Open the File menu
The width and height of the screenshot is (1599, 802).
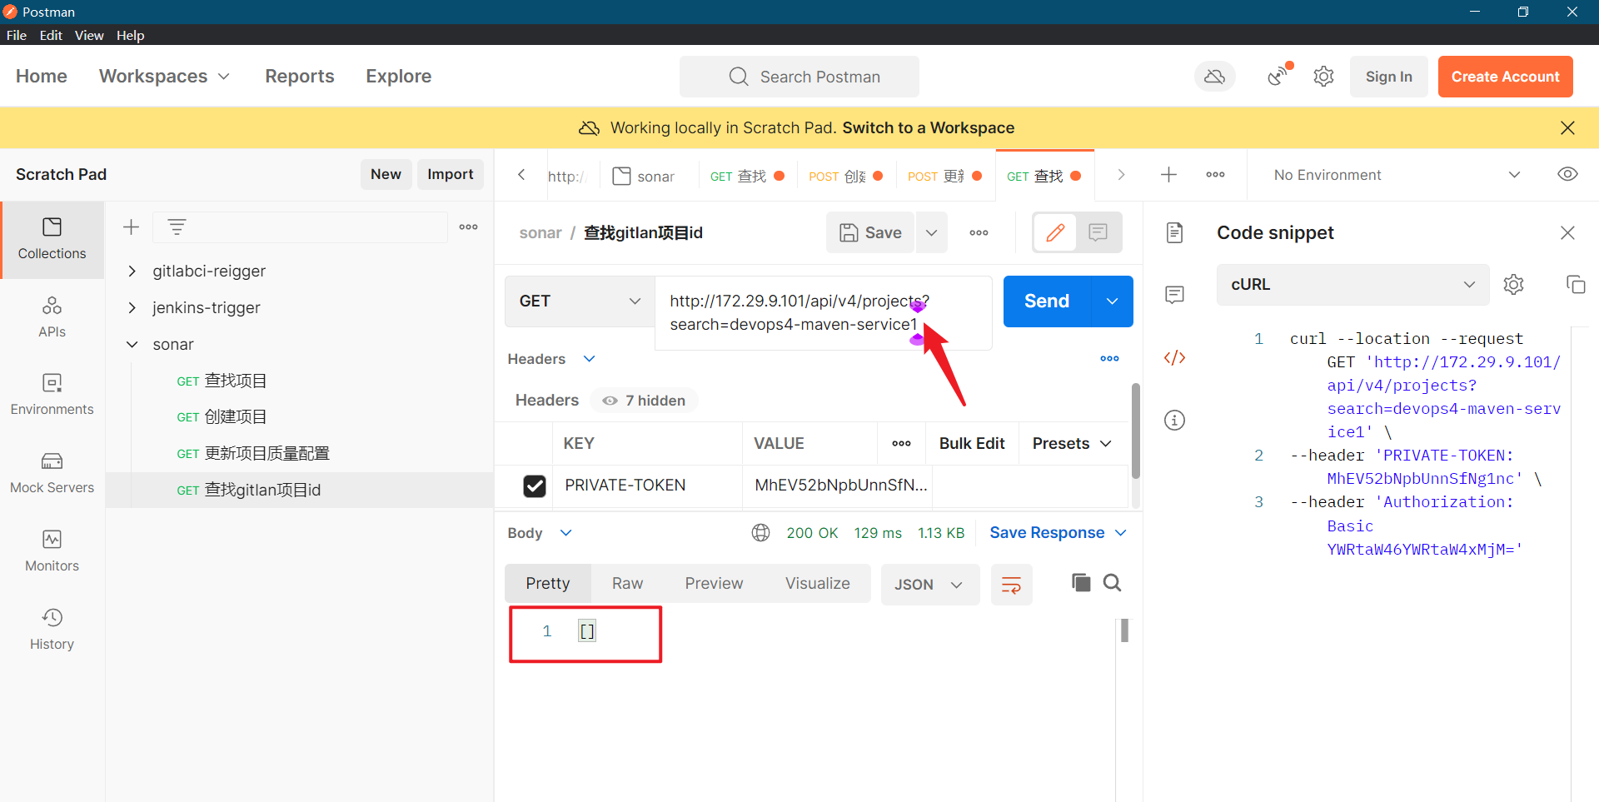click(17, 35)
